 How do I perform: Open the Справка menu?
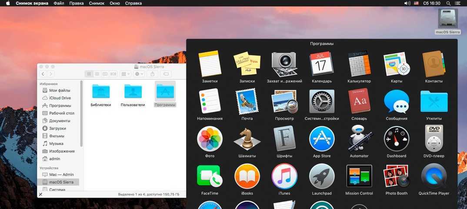pyautogui.click(x=133, y=3)
